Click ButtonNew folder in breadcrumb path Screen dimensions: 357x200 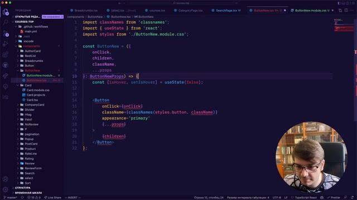click(95, 17)
